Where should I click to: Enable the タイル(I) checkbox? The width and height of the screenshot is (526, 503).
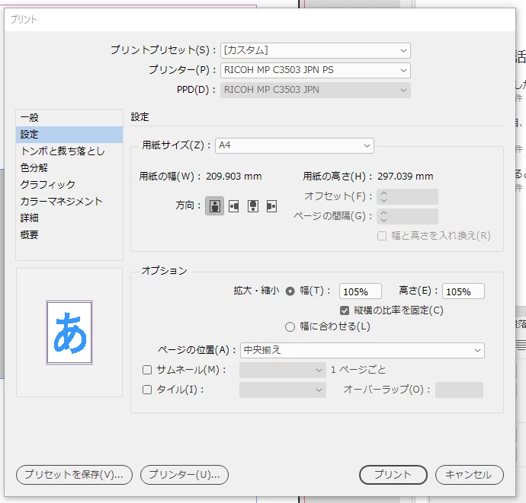tap(147, 390)
